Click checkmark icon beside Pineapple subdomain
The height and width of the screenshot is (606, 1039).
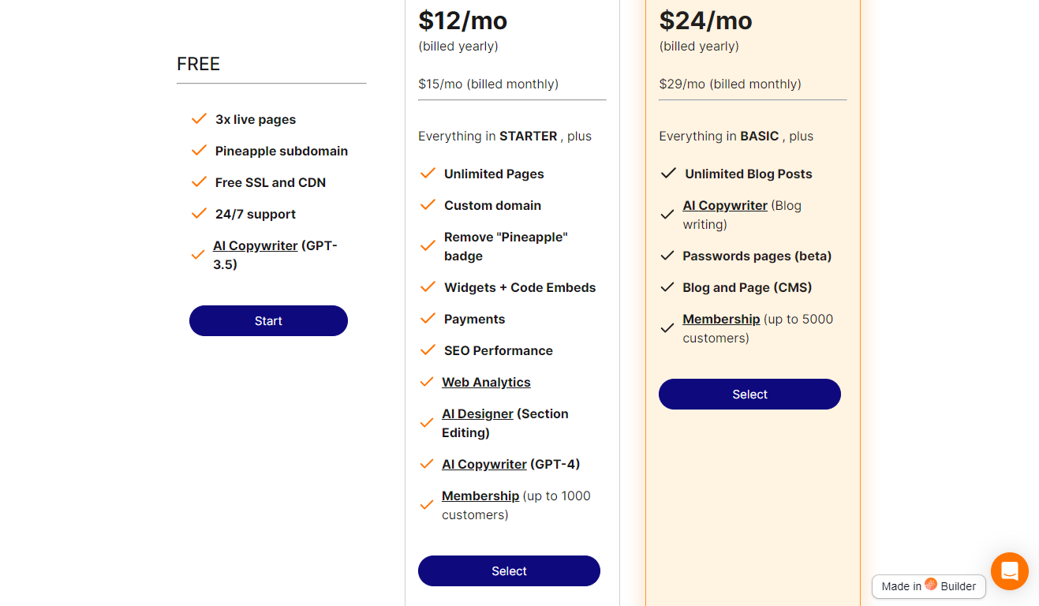point(199,151)
